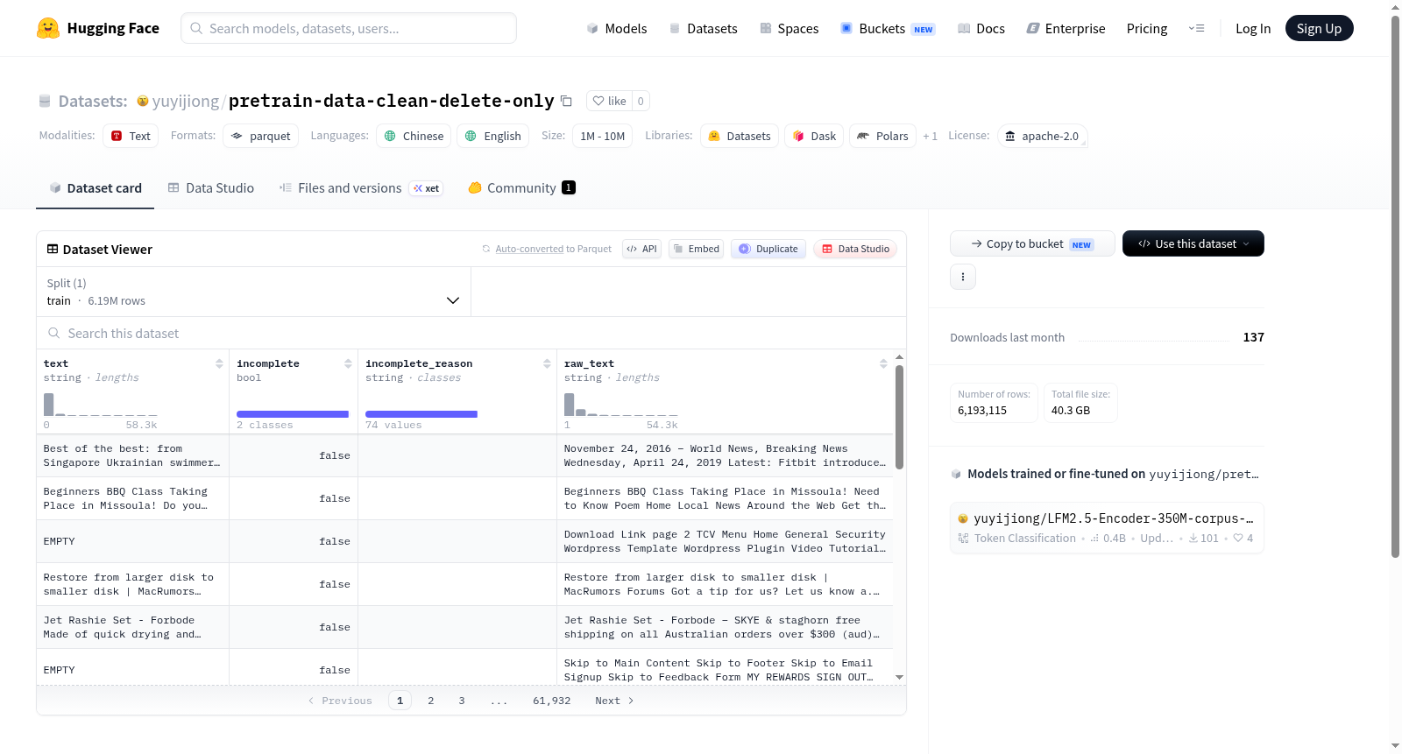The width and height of the screenshot is (1402, 754).
Task: Click the text lengths histogram
Action: (100, 405)
